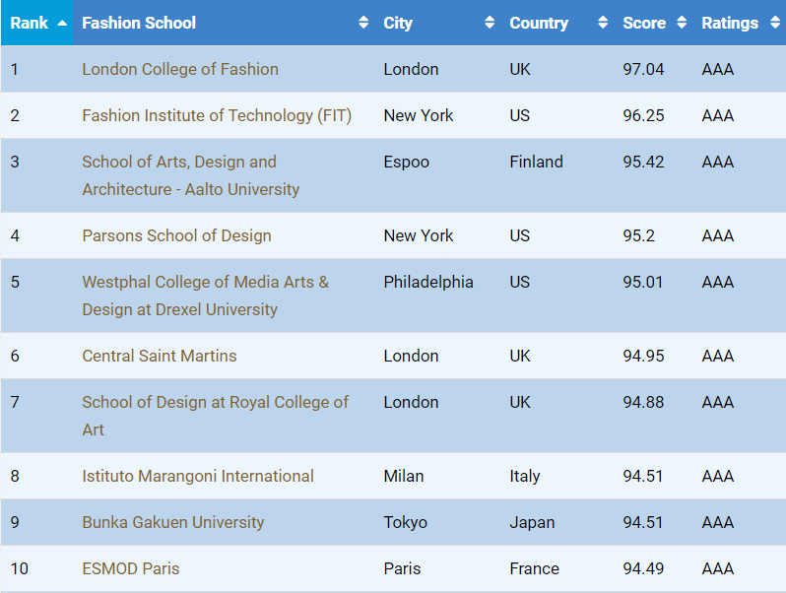Select the score 94.95 cell
Viewport: 786px width, 593px height.
point(643,356)
